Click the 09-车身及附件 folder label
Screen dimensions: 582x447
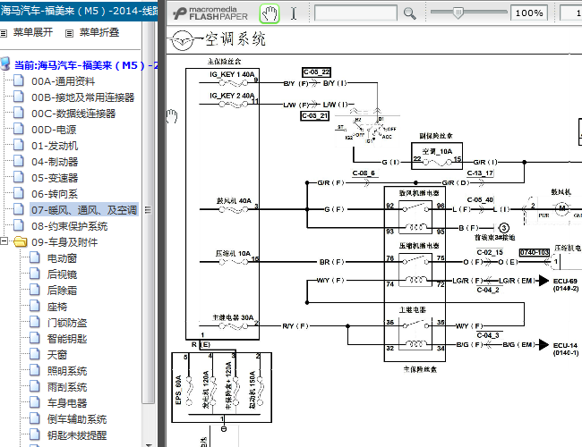(64, 242)
